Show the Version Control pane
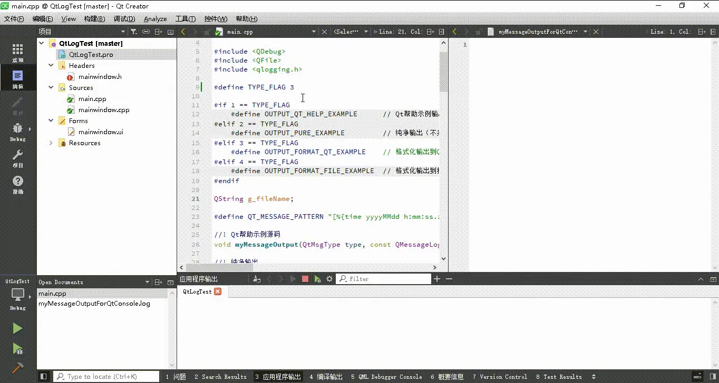The height and width of the screenshot is (383, 719). [x=500, y=377]
